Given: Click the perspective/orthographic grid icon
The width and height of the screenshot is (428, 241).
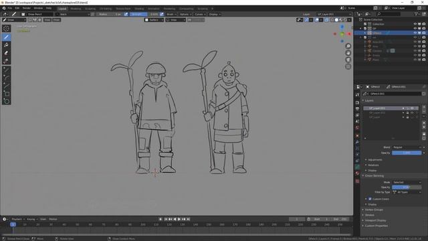Looking at the screenshot, I should click(348, 66).
